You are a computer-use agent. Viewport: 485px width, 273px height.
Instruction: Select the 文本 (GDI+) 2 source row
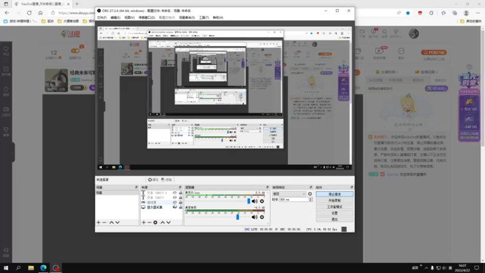[161, 192]
